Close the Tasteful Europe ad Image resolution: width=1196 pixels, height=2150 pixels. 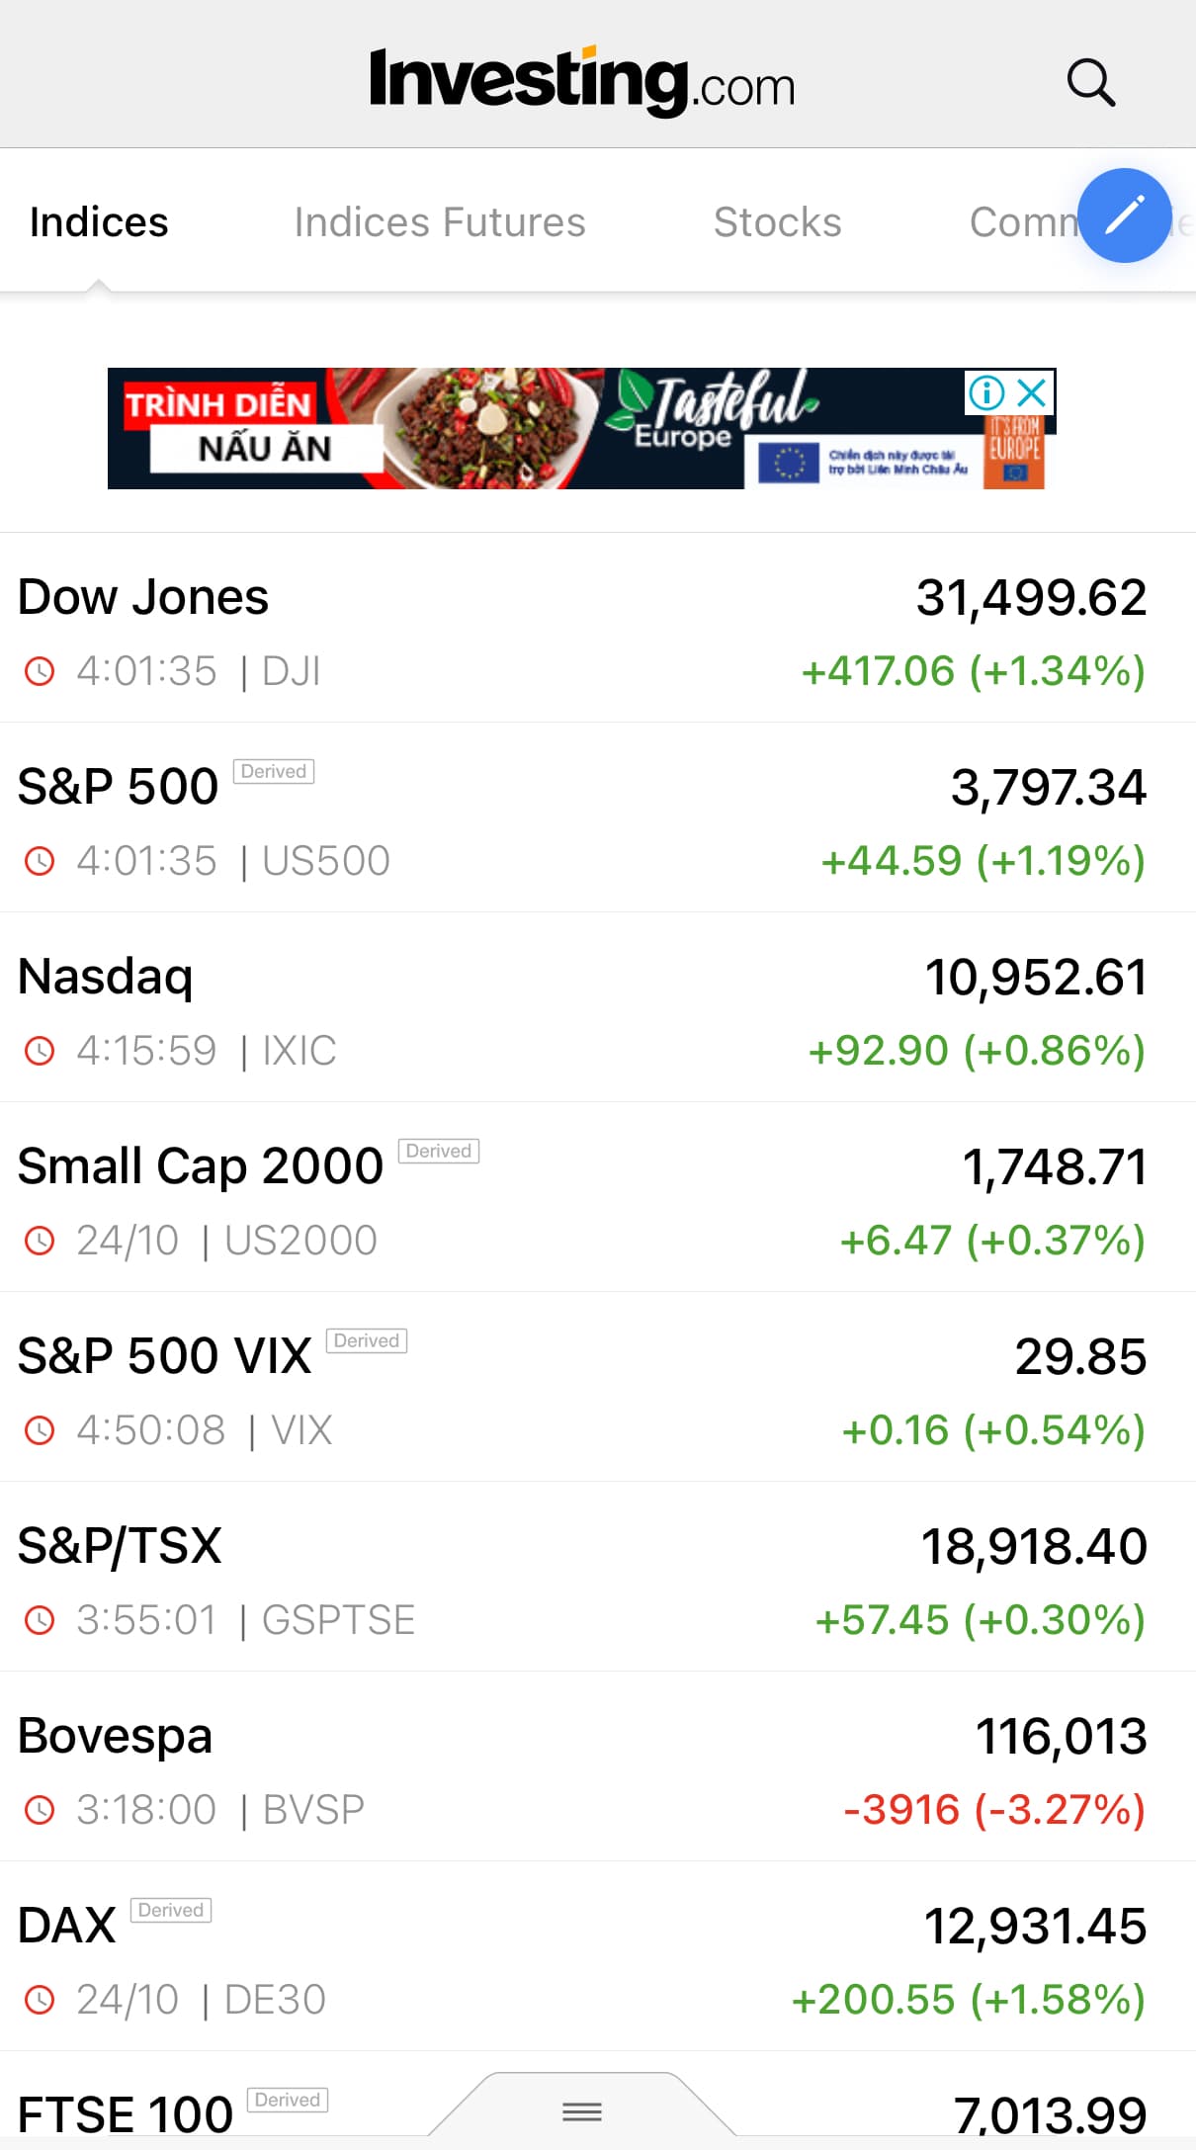tap(1032, 392)
